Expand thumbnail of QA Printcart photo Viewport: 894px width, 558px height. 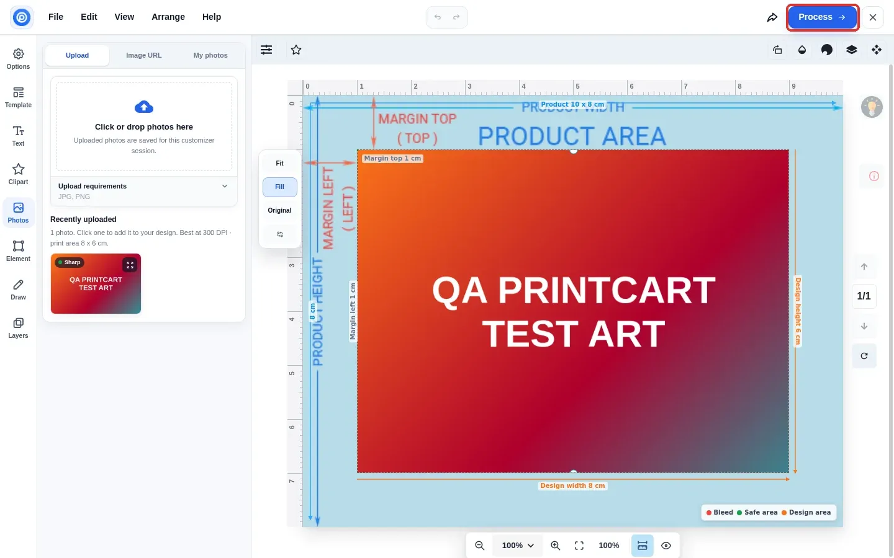[x=130, y=265]
